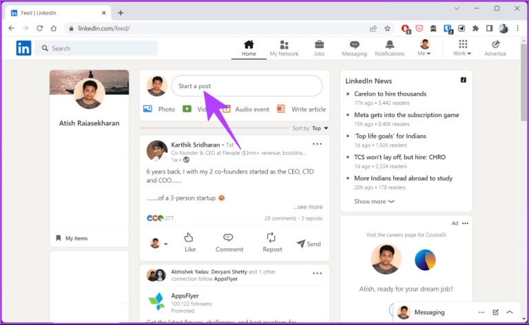Open AppsFlyer company page
529x325 pixels.
click(185, 295)
